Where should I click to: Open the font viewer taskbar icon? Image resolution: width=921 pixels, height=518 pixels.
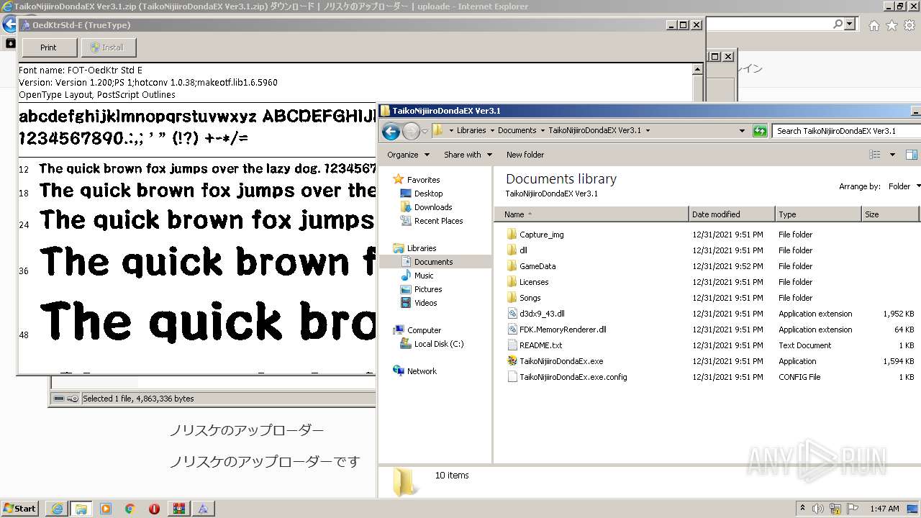tap(203, 509)
